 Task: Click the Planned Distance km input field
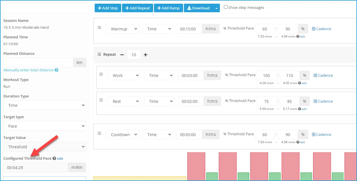tap(38, 63)
